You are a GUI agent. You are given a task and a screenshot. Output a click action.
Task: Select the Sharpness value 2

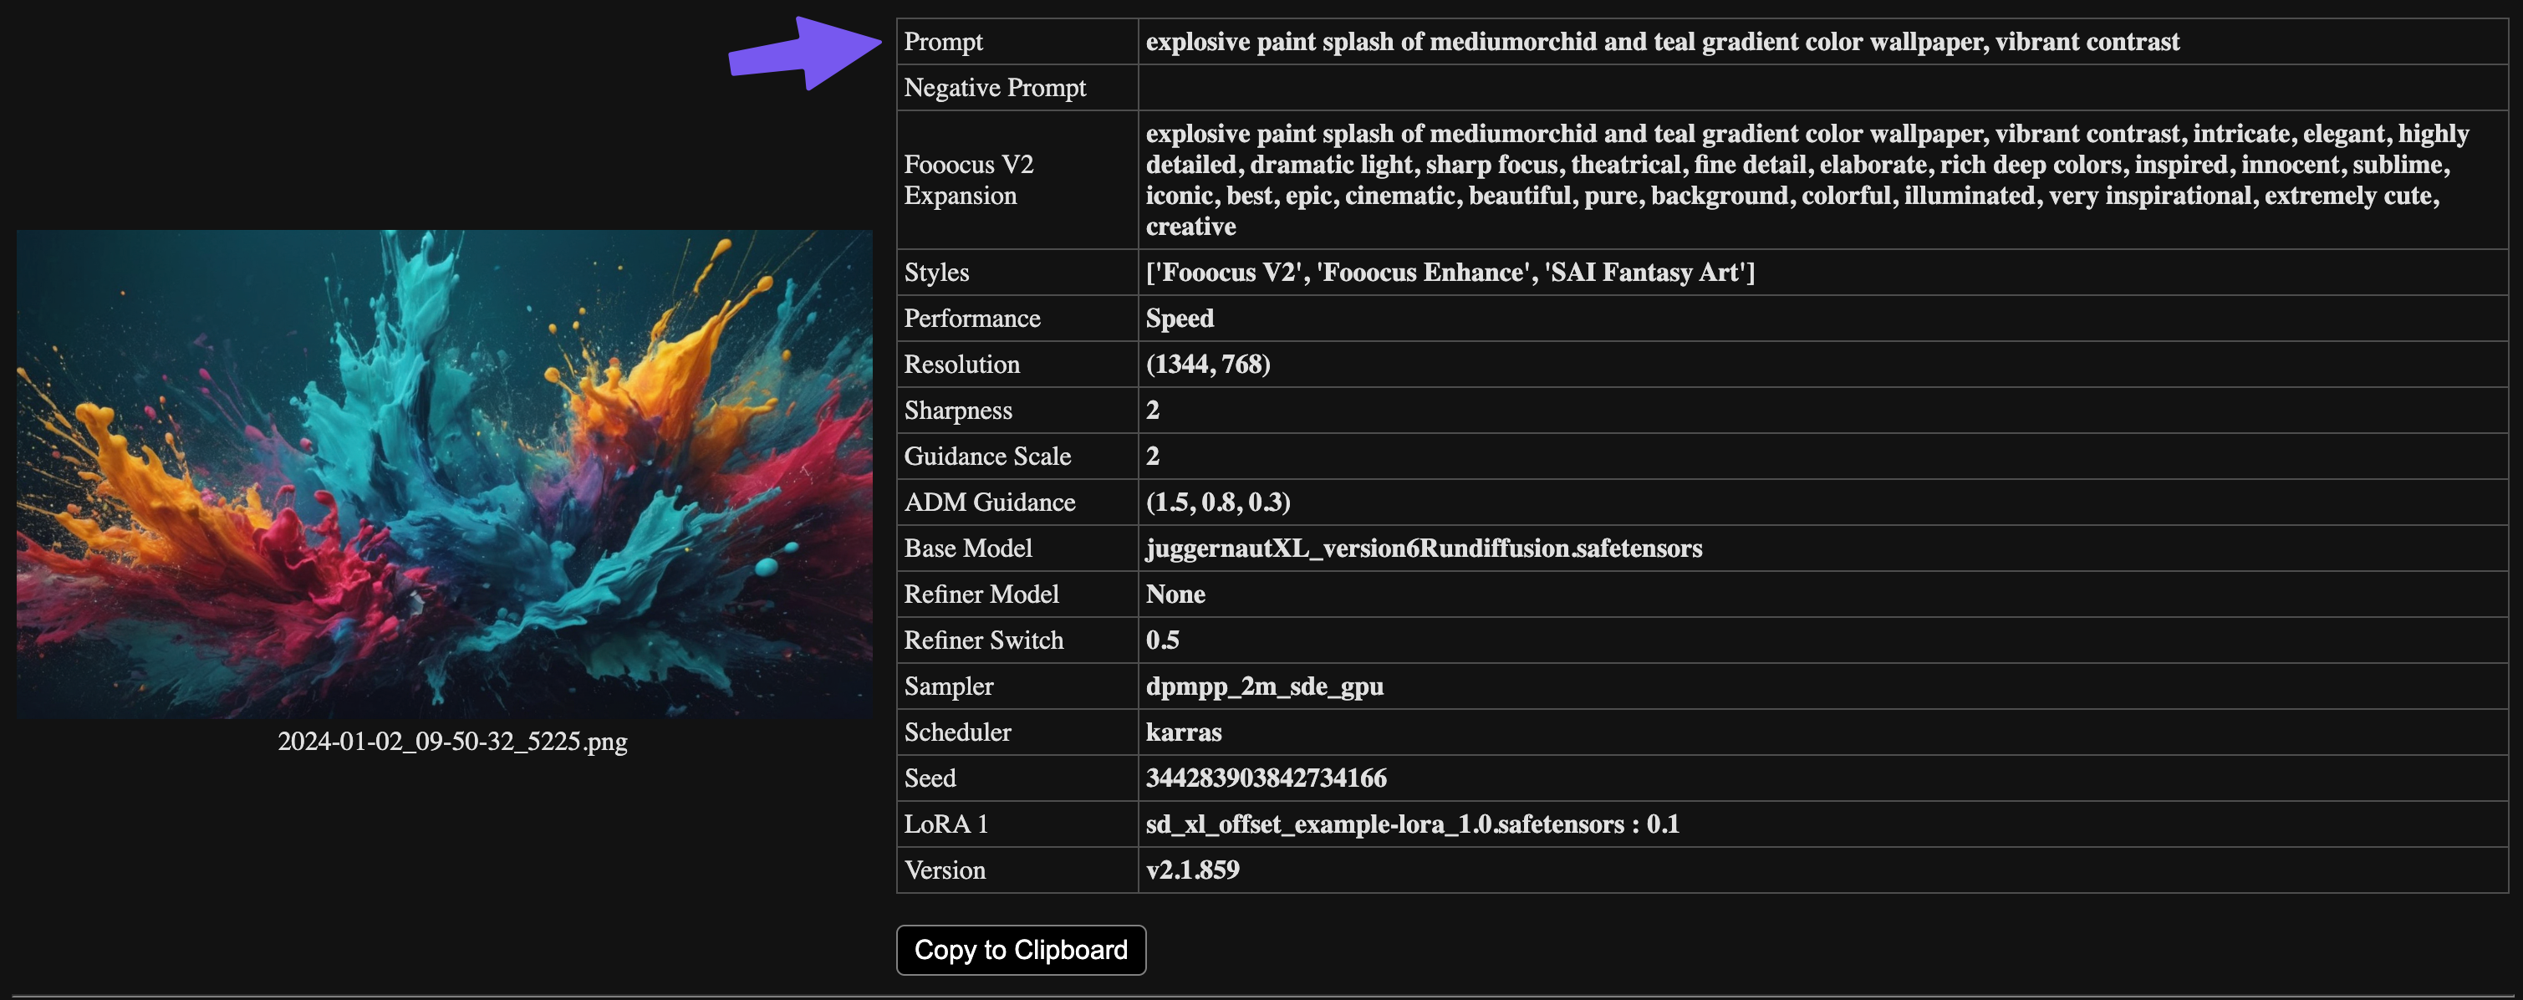point(1152,410)
